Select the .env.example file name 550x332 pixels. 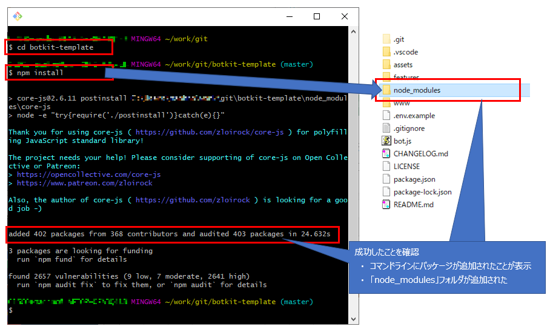414,116
